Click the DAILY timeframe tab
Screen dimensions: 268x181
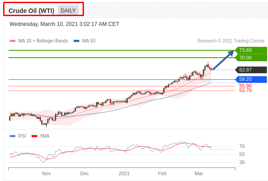68,11
